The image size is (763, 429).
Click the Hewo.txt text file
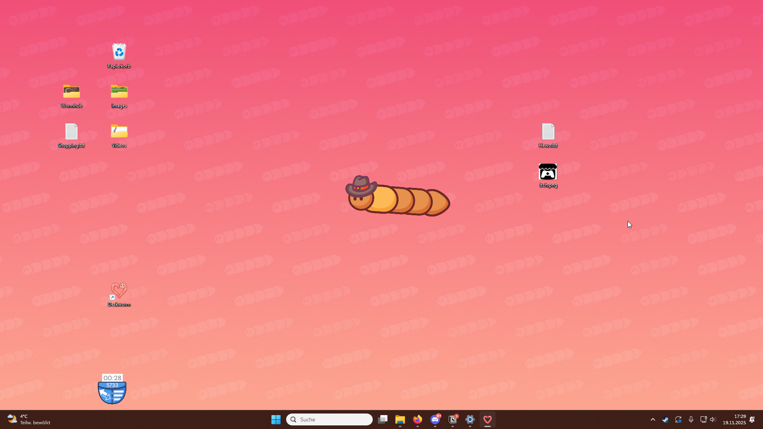click(x=548, y=132)
